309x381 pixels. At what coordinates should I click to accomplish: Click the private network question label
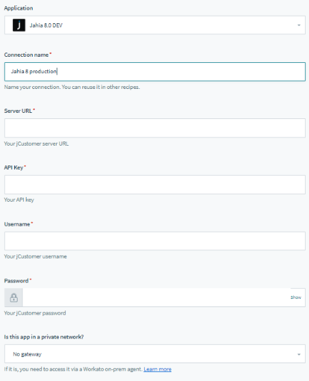[x=44, y=337]
